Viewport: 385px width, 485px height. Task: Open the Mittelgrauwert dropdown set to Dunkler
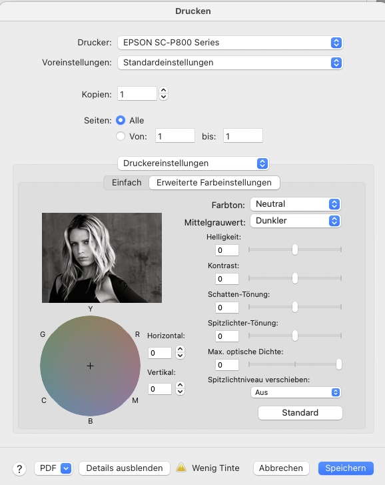[296, 221]
